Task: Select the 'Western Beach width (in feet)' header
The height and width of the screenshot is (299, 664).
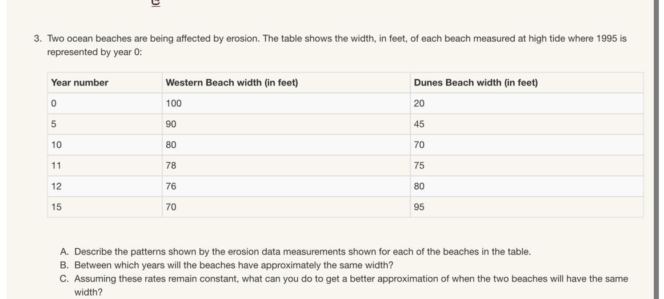Action: [231, 83]
